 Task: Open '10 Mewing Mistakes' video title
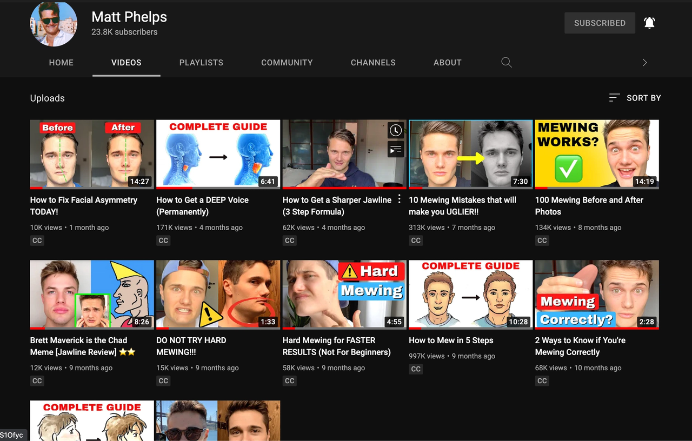coord(462,205)
